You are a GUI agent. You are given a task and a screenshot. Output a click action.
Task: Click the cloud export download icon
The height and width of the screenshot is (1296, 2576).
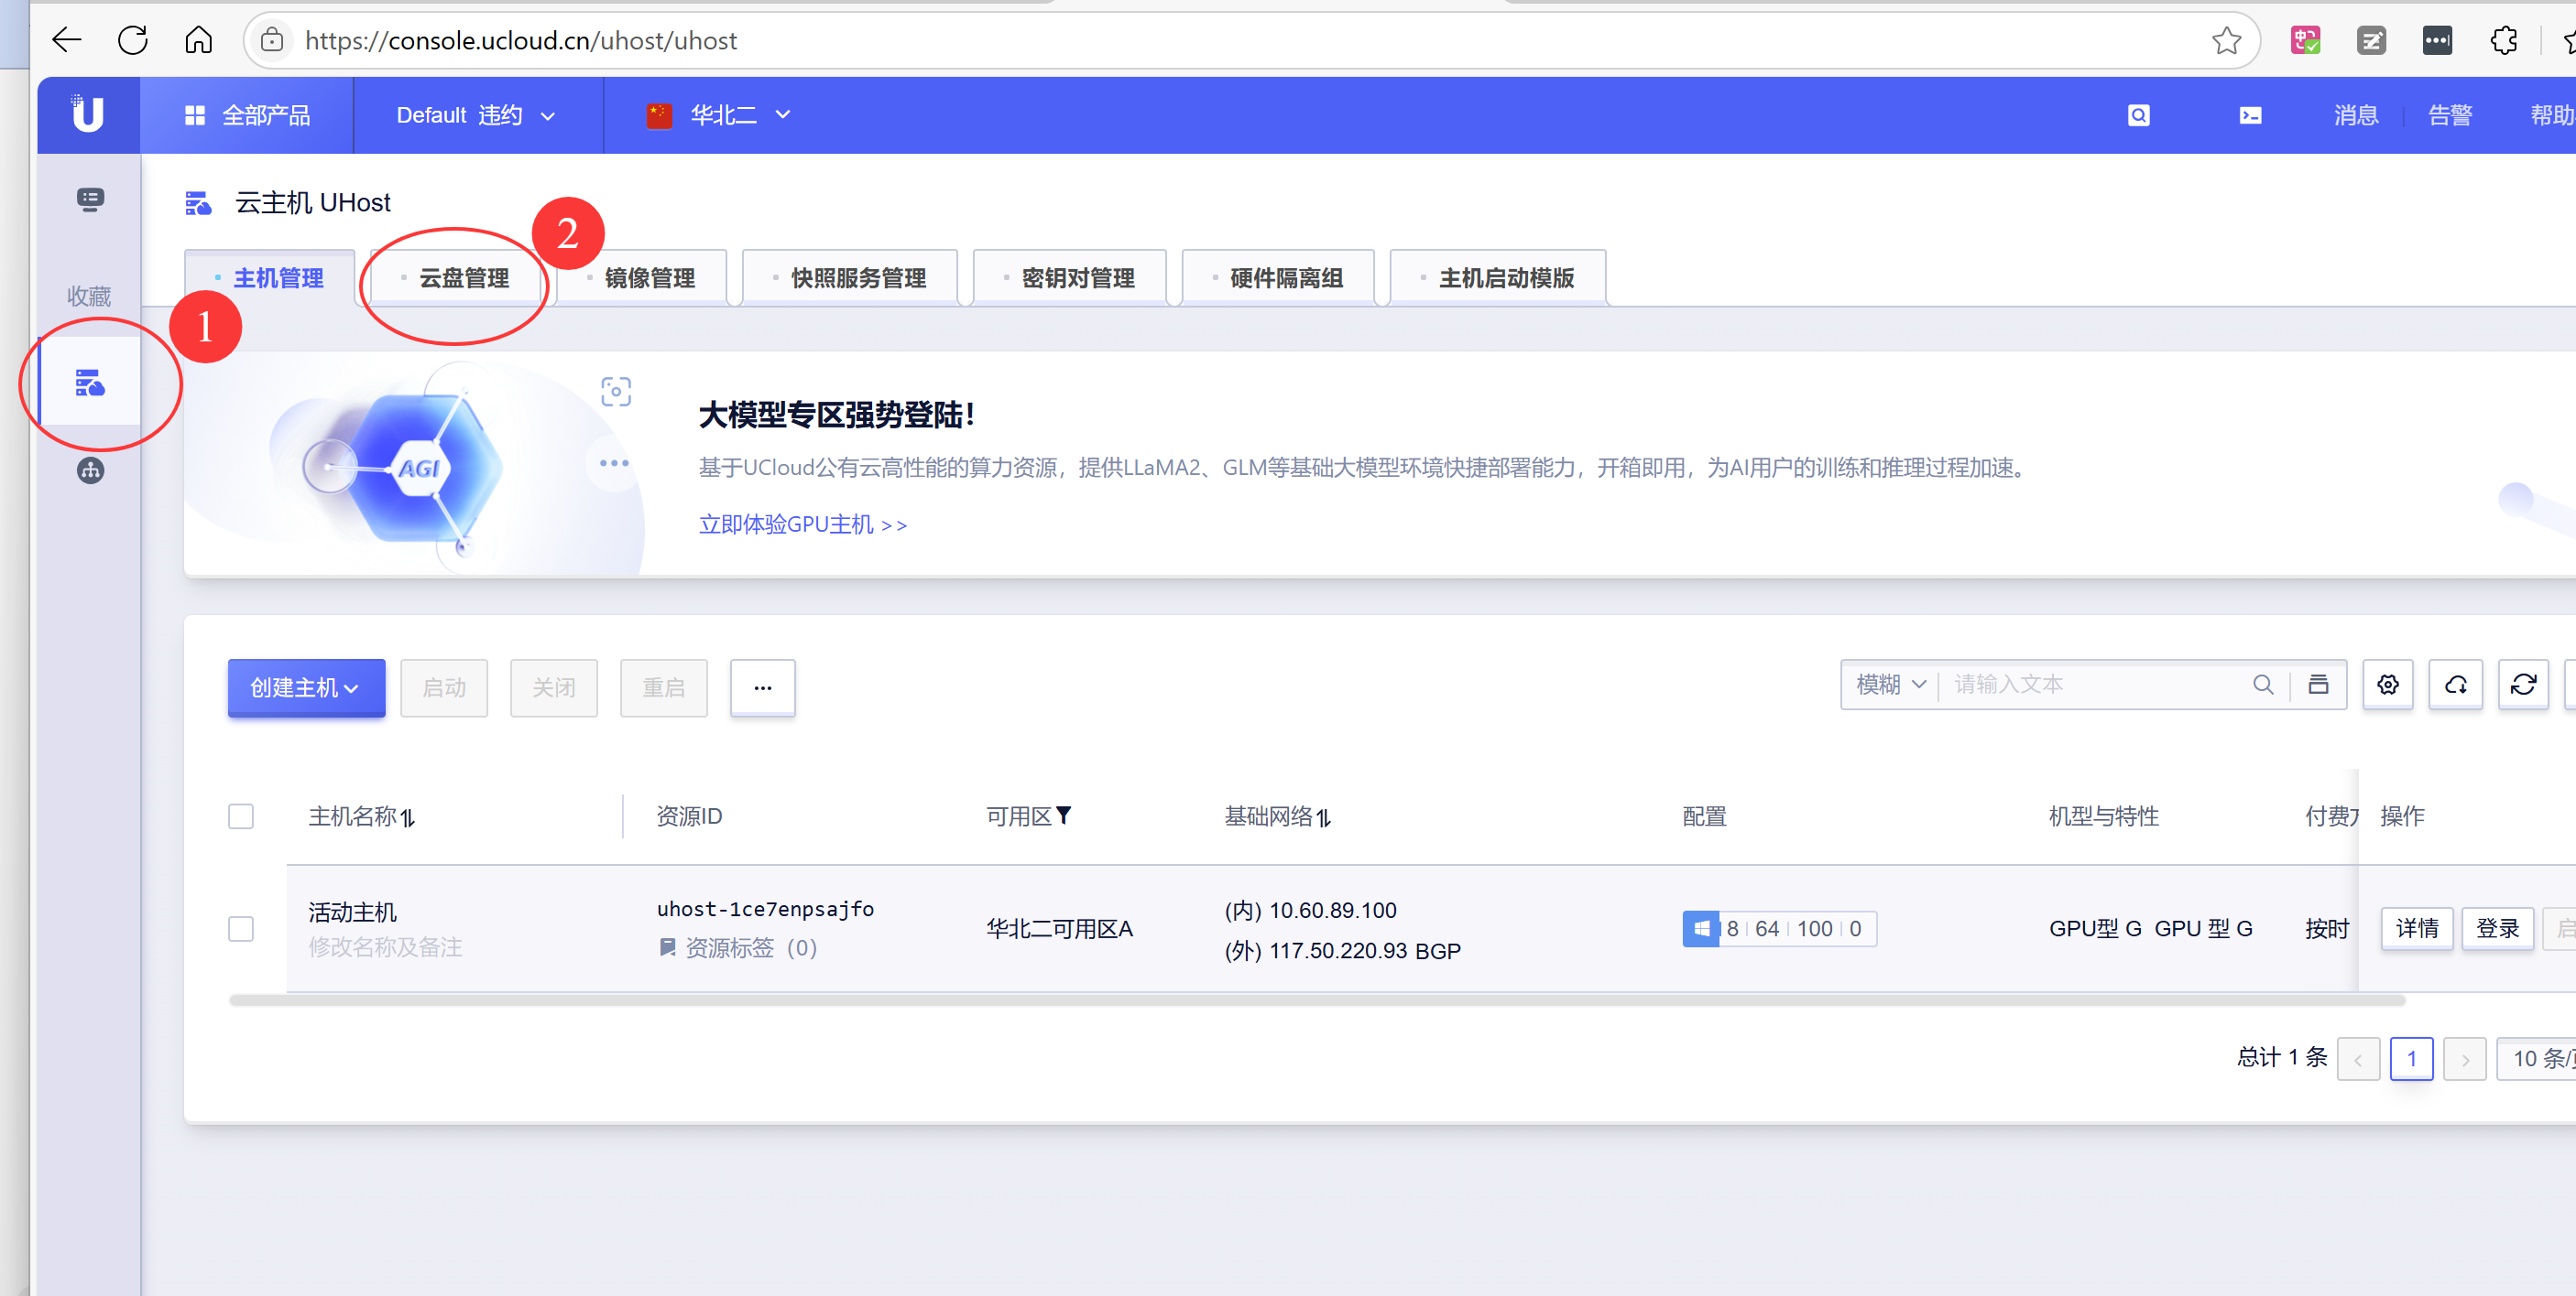pyautogui.click(x=2456, y=685)
